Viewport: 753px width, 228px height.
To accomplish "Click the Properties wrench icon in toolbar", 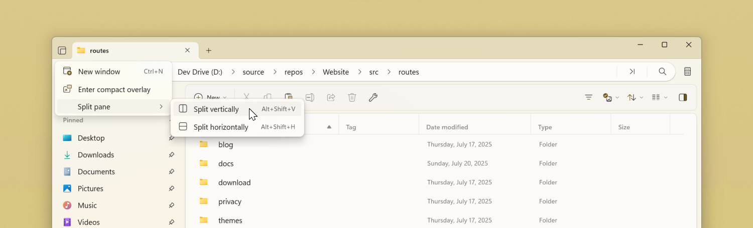I will (x=373, y=98).
